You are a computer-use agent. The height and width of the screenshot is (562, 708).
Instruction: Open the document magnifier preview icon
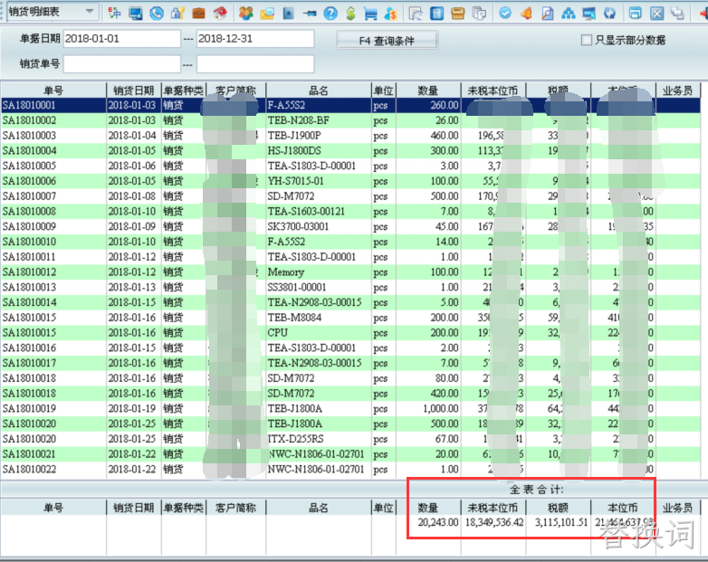547,14
